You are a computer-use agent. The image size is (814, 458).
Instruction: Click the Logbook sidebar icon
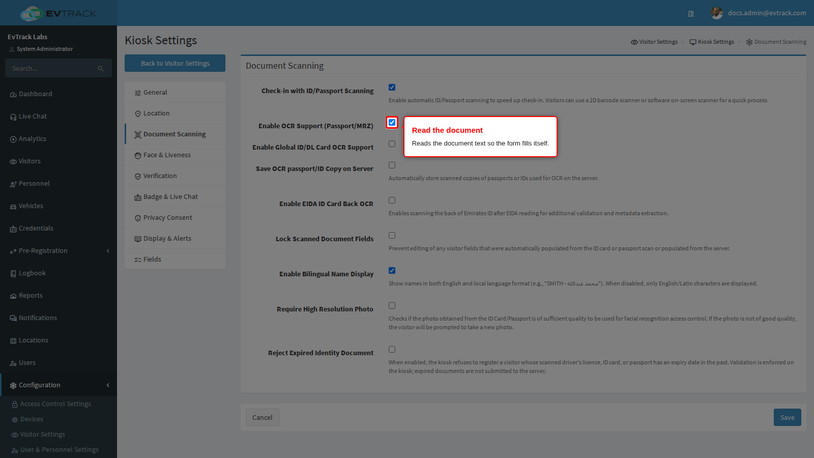[13, 274]
